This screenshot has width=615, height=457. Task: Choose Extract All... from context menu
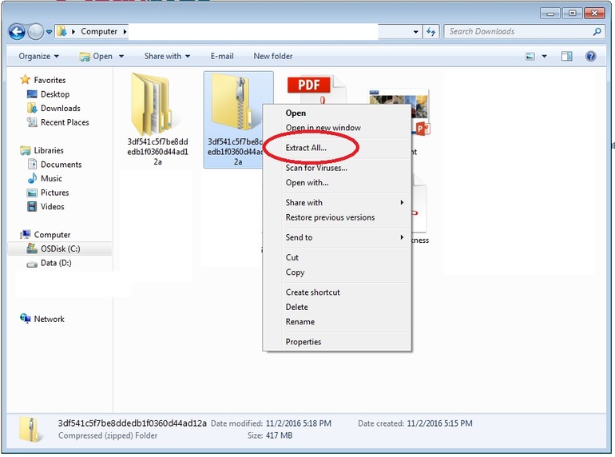[306, 148]
